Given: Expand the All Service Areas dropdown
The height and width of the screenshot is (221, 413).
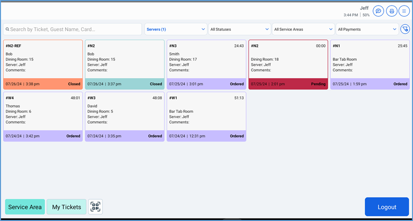Looking at the screenshot, I should point(303,29).
